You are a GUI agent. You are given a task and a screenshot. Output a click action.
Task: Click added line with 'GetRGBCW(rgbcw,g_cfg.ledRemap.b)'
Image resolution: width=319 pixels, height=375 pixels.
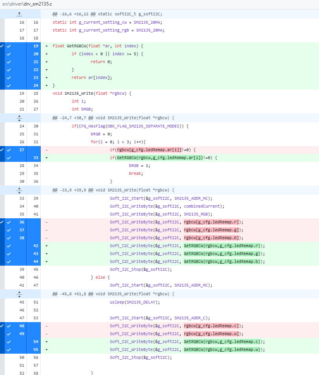click(x=188, y=261)
